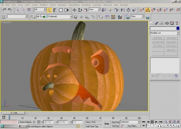Image resolution: width=181 pixels, height=129 pixels.
Task: Click the blue object color swatch
Action: click(x=178, y=28)
